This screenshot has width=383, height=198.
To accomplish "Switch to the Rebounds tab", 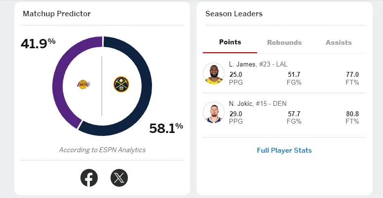I will [x=284, y=42].
